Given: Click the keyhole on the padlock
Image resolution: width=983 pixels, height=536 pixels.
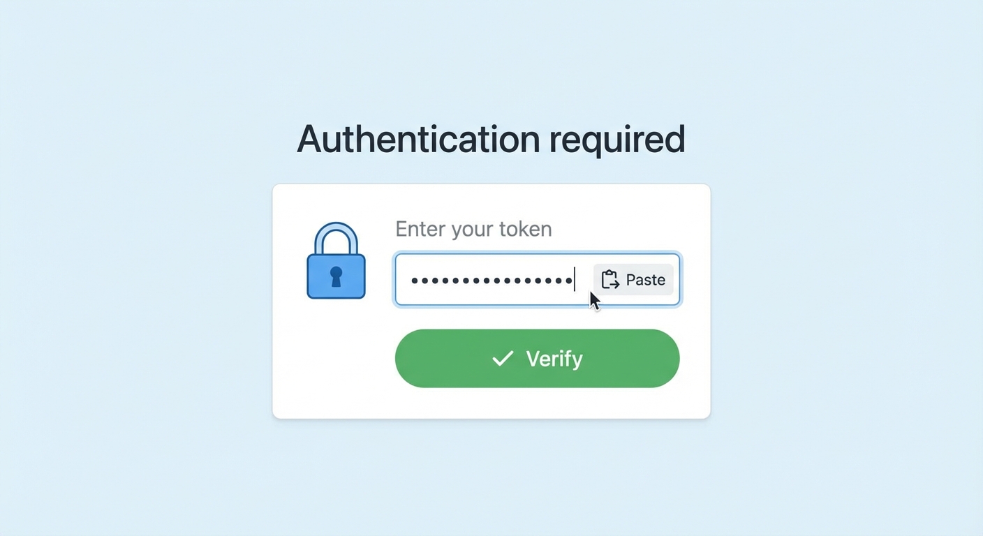Looking at the screenshot, I should (336, 276).
